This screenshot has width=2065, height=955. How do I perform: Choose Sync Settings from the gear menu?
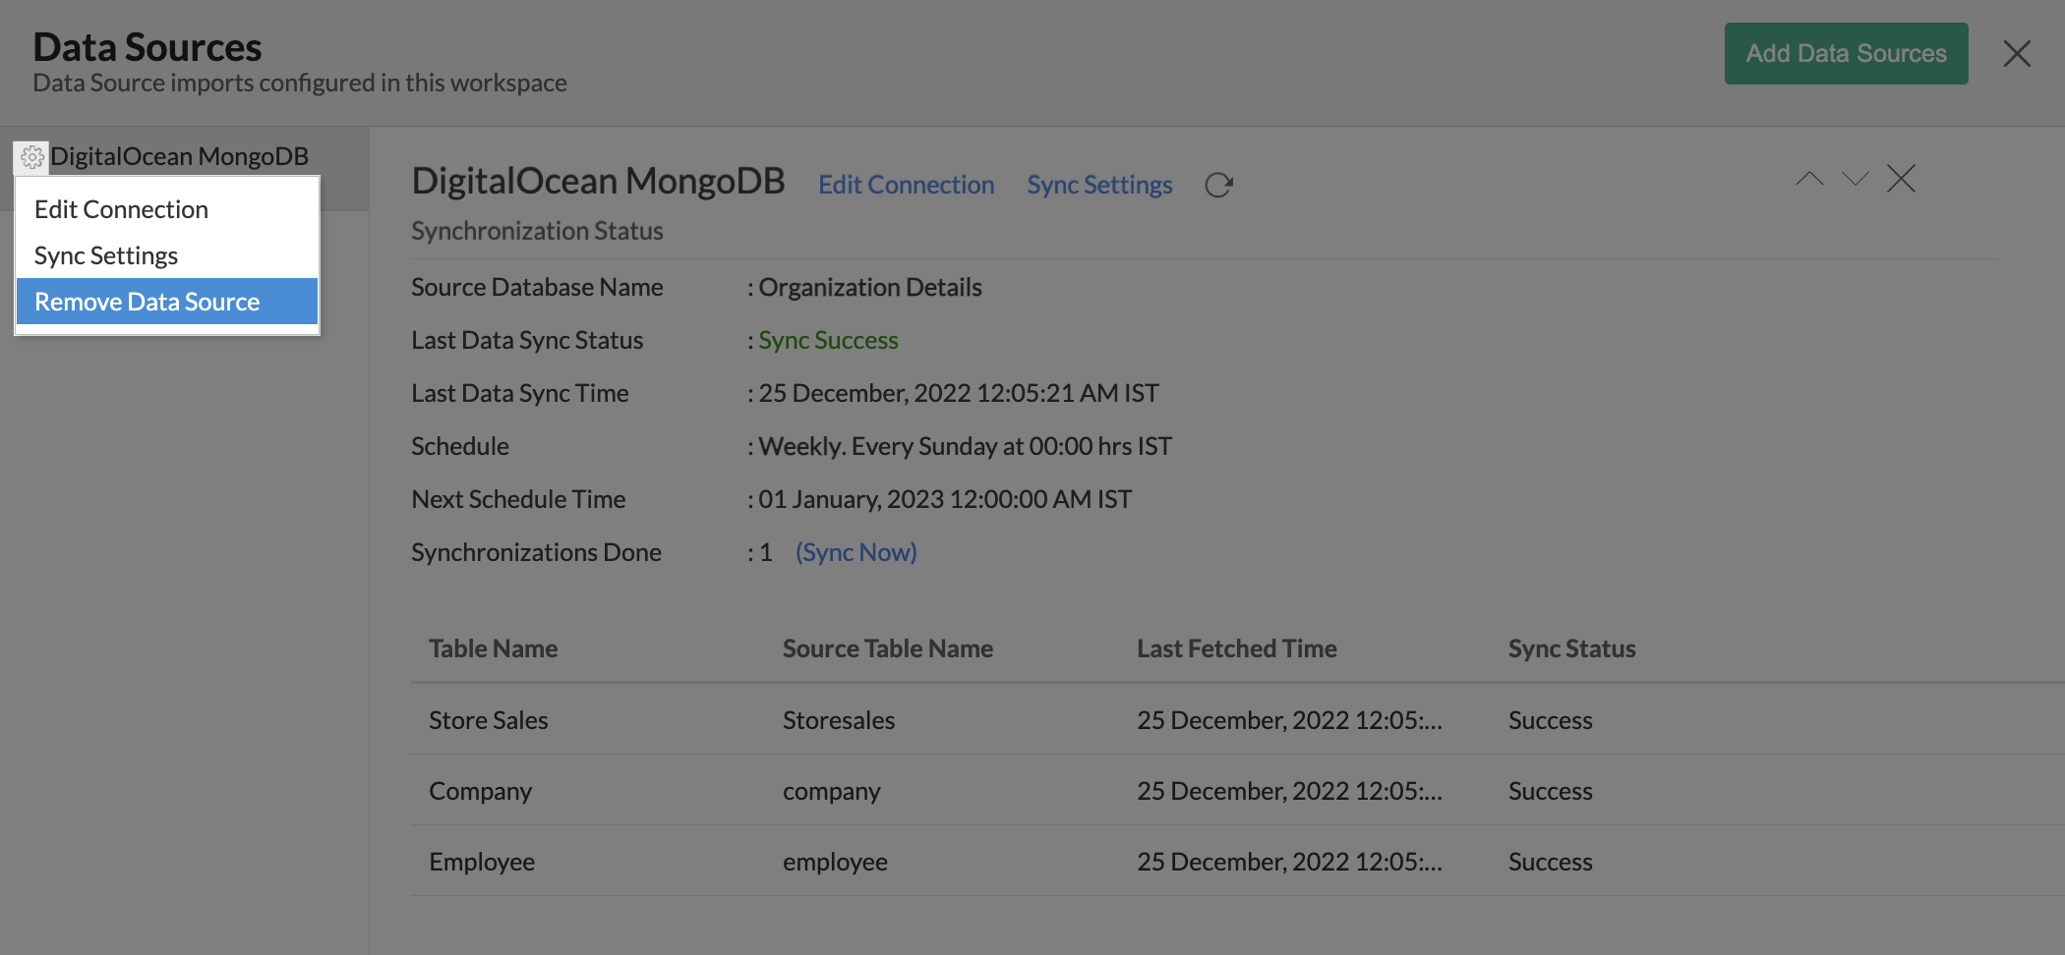coord(106,255)
